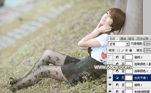
Task: Click the lock transparent pixels icon
Action: pyautogui.click(x=118, y=50)
